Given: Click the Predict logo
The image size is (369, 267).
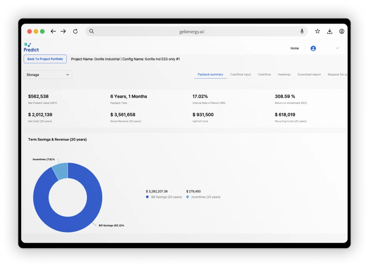Looking at the screenshot, I should pos(31,47).
